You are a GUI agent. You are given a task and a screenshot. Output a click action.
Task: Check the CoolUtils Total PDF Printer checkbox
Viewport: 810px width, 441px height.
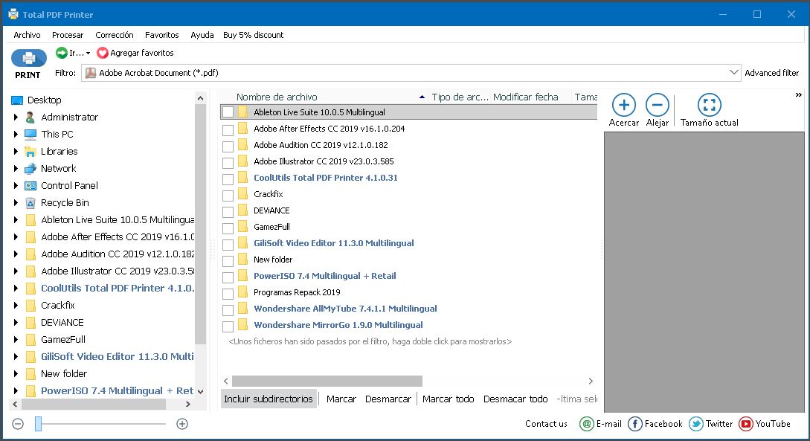pos(228,180)
